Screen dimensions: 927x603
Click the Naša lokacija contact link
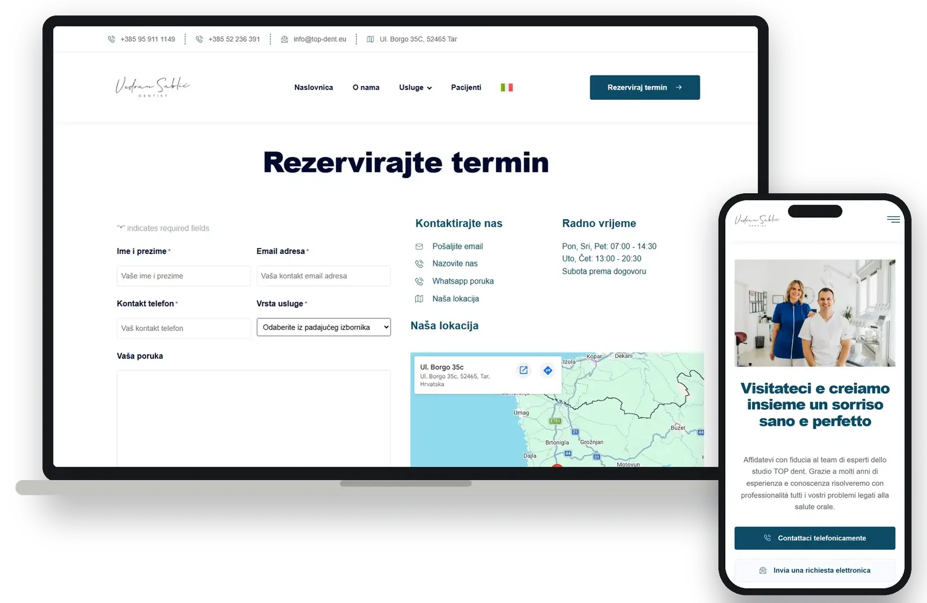pyautogui.click(x=455, y=299)
